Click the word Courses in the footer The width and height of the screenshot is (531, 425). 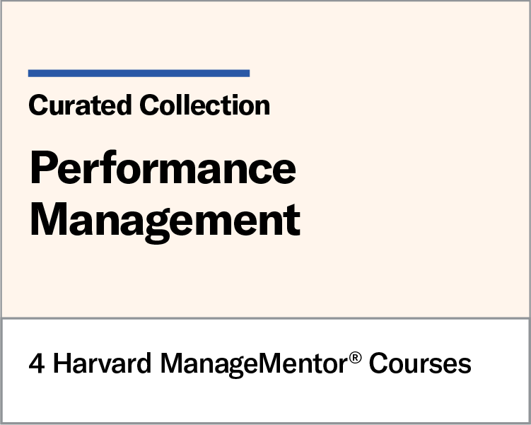coord(420,363)
